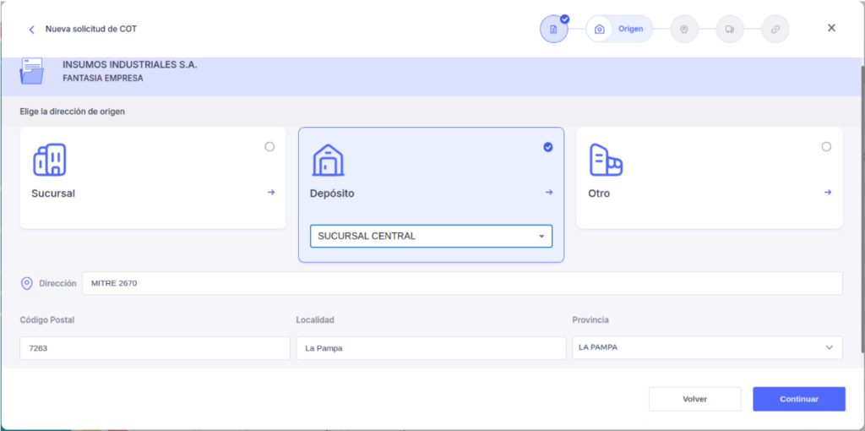Select the Depósito checked radio button

coord(547,147)
